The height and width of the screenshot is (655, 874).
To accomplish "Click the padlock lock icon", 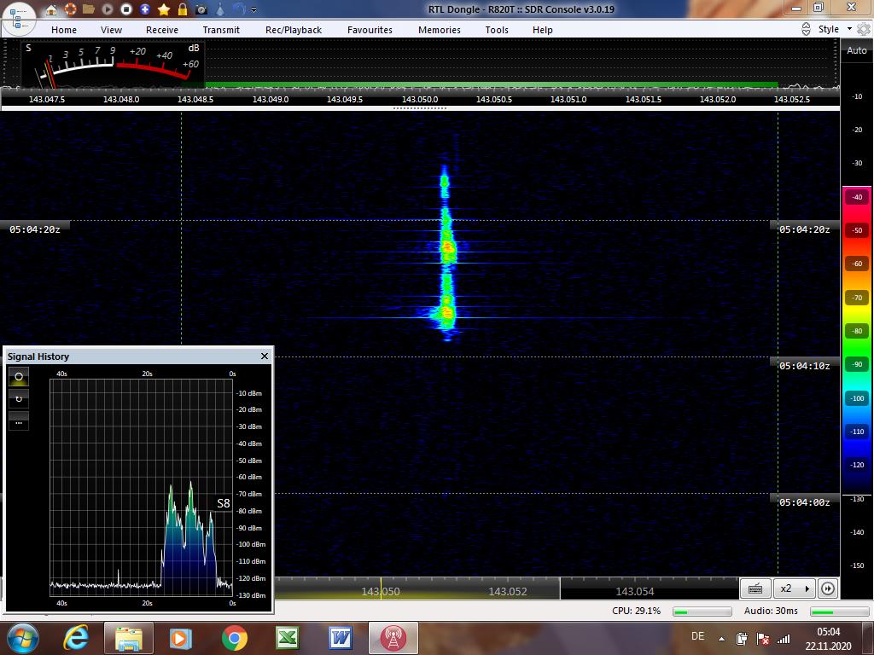I will [x=183, y=9].
